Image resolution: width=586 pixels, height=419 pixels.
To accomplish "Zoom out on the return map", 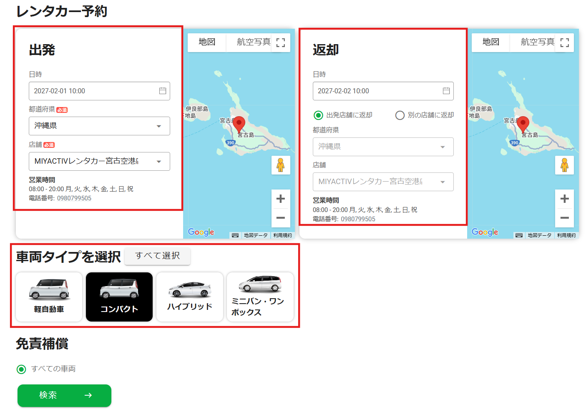I will point(564,218).
